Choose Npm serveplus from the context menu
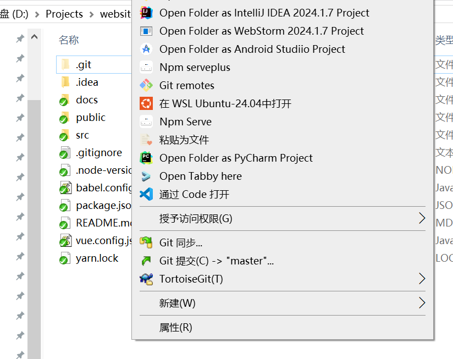This screenshot has height=359, width=453. click(195, 67)
